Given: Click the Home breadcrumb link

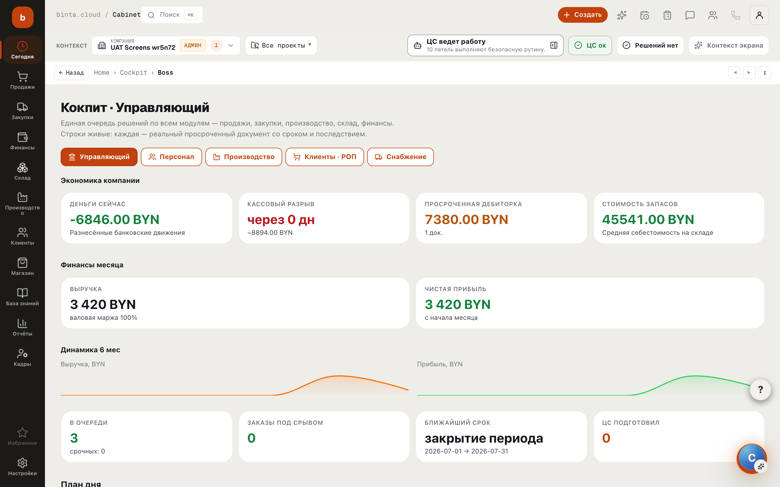Looking at the screenshot, I should [102, 73].
